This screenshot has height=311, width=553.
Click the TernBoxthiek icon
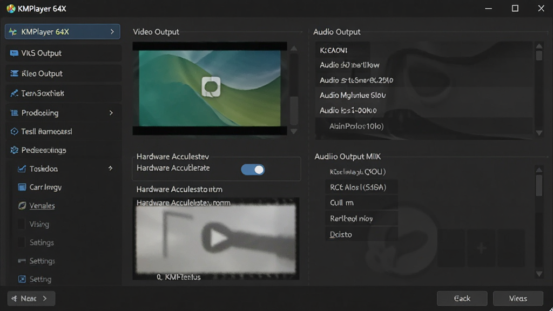(14, 93)
